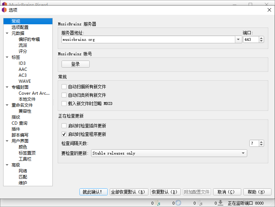Click the 登录 button
Screen dimensions: 275x207
tap(76, 64)
